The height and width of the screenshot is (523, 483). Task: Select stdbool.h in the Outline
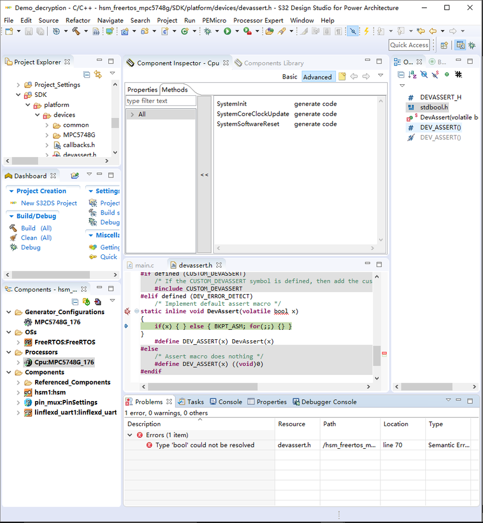pyautogui.click(x=434, y=107)
